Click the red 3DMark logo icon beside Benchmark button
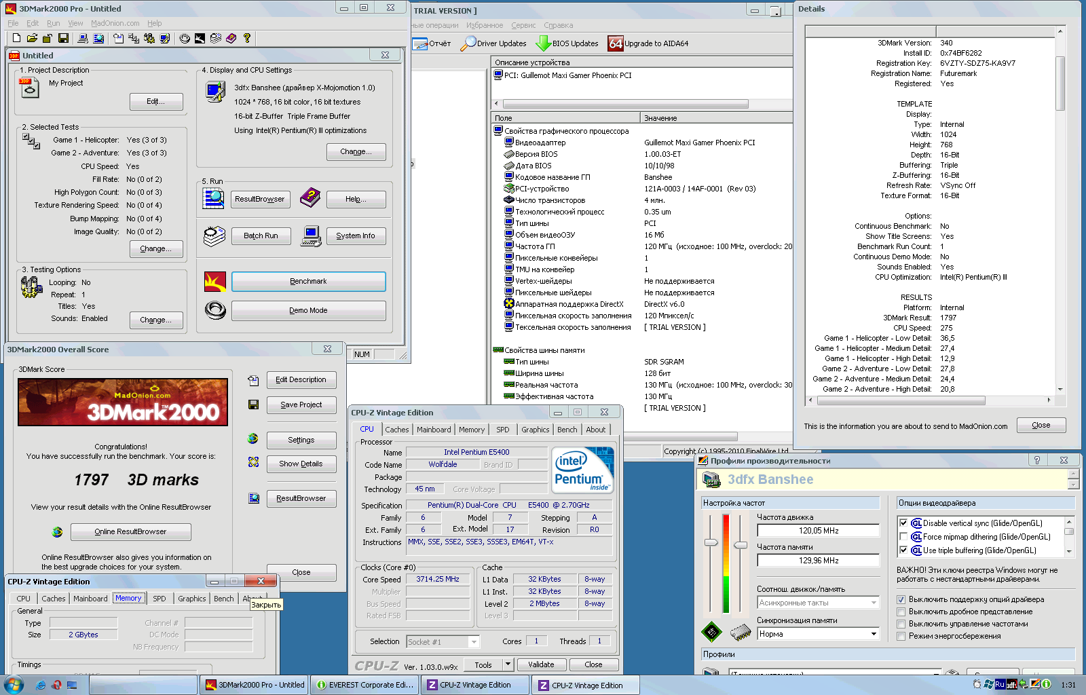This screenshot has width=1086, height=695. tap(215, 281)
